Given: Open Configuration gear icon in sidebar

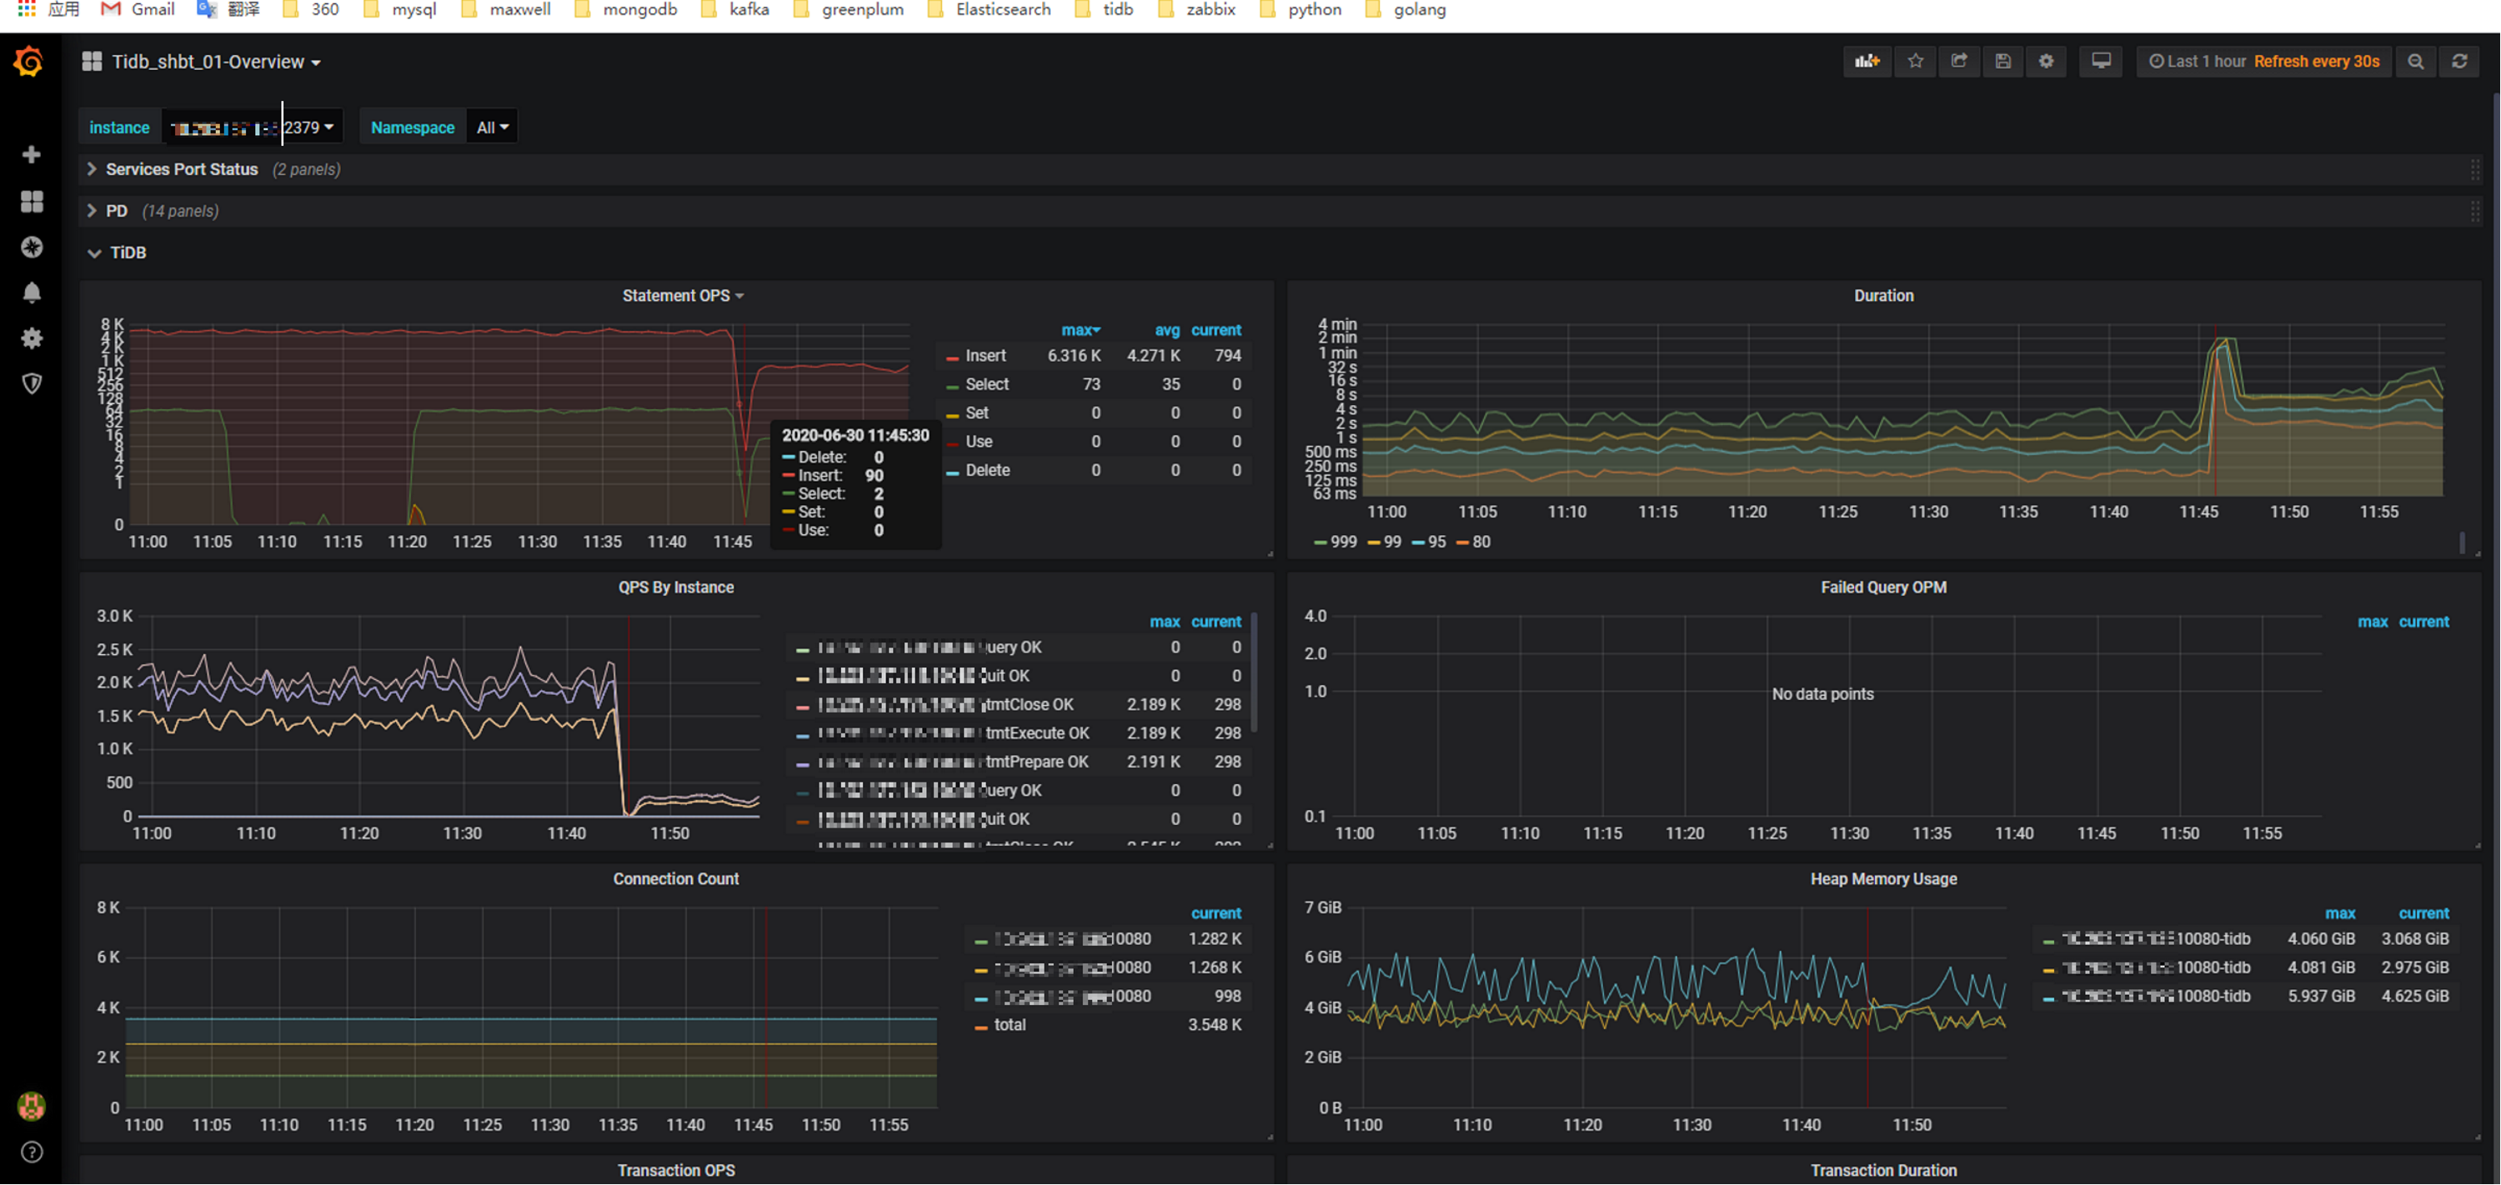Looking at the screenshot, I should [x=31, y=337].
